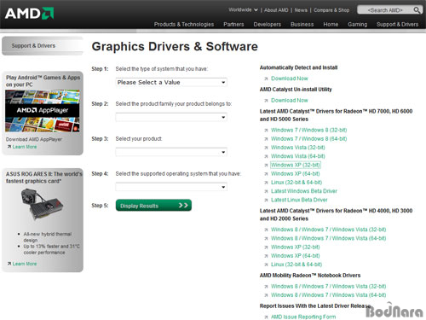Click Download Now under Automatically Detect and Install
Viewport: 426px width, 320px height.
290,79
